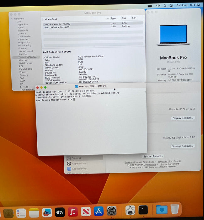Open the Terminal icon in the Dock
The height and width of the screenshot is (220, 204).
tap(143, 210)
